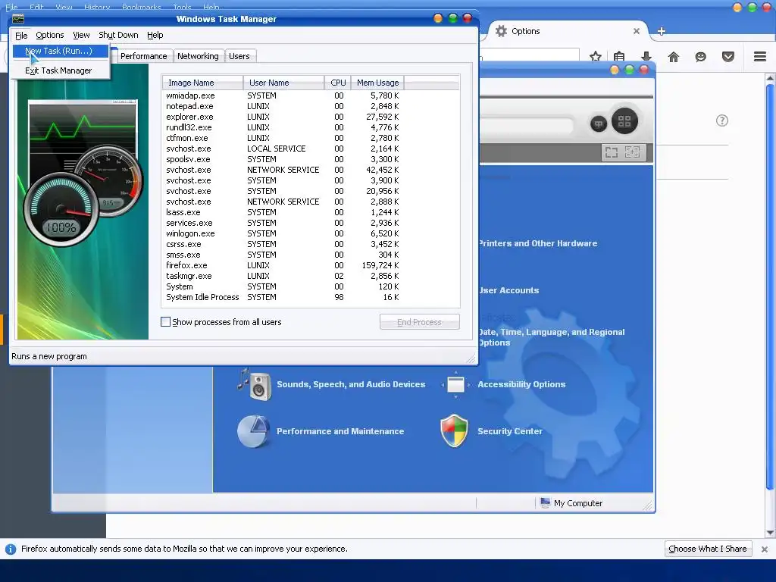Image resolution: width=776 pixels, height=582 pixels.
Task: Switch to the Users tab
Action: (x=239, y=56)
